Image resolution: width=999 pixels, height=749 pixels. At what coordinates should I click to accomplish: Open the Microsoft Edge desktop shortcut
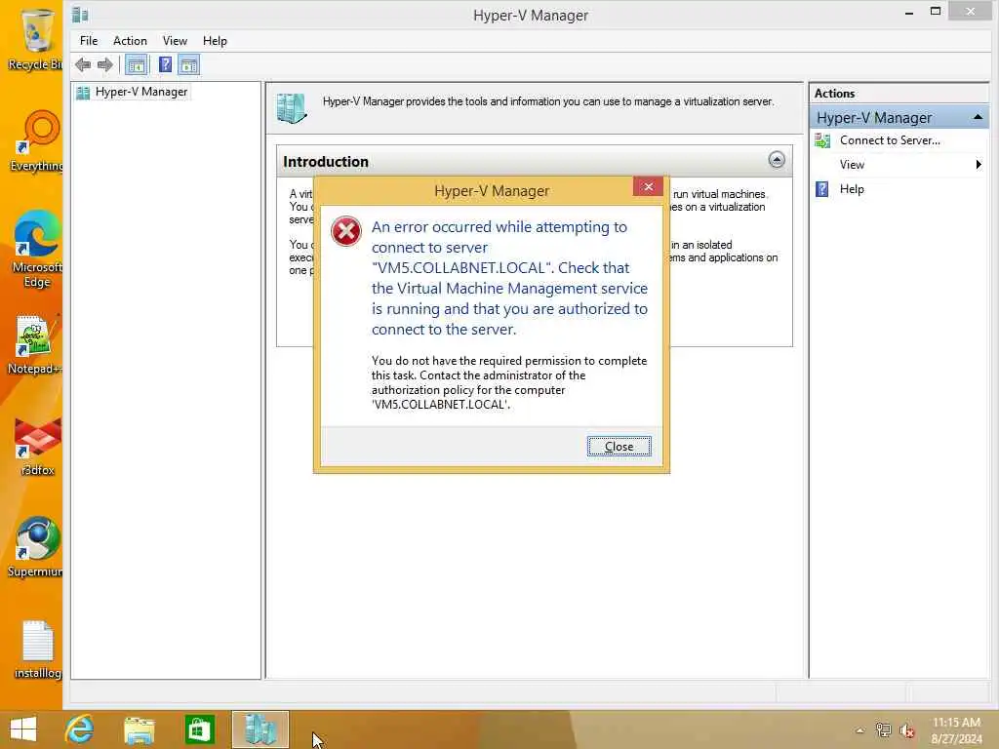[x=37, y=250]
